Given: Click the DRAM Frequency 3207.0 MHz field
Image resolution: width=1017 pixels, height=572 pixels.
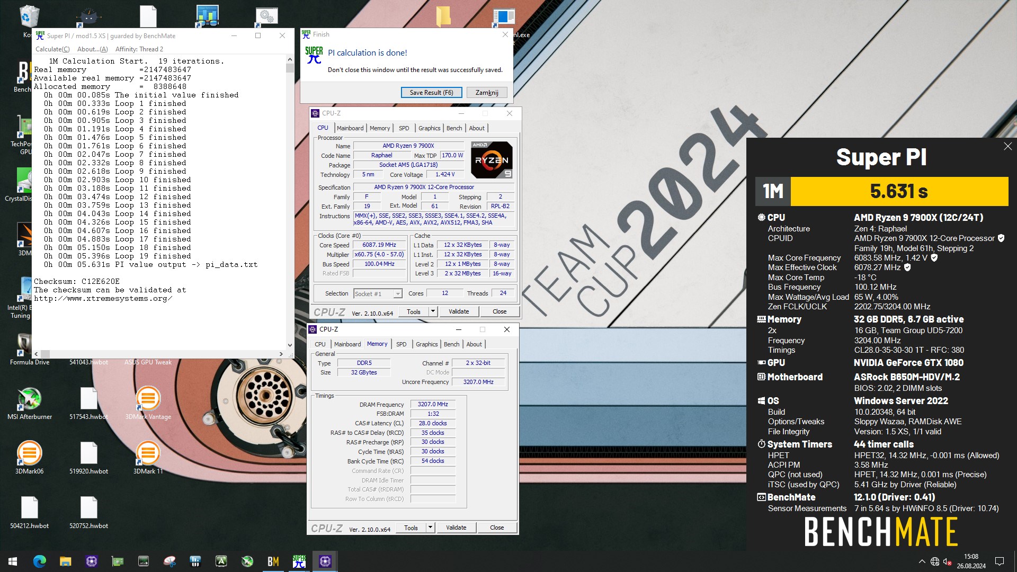Looking at the screenshot, I should 433,405.
